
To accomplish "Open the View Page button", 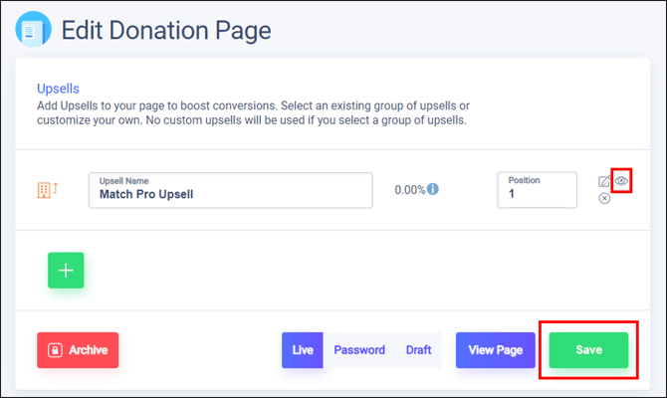I will click(495, 350).
